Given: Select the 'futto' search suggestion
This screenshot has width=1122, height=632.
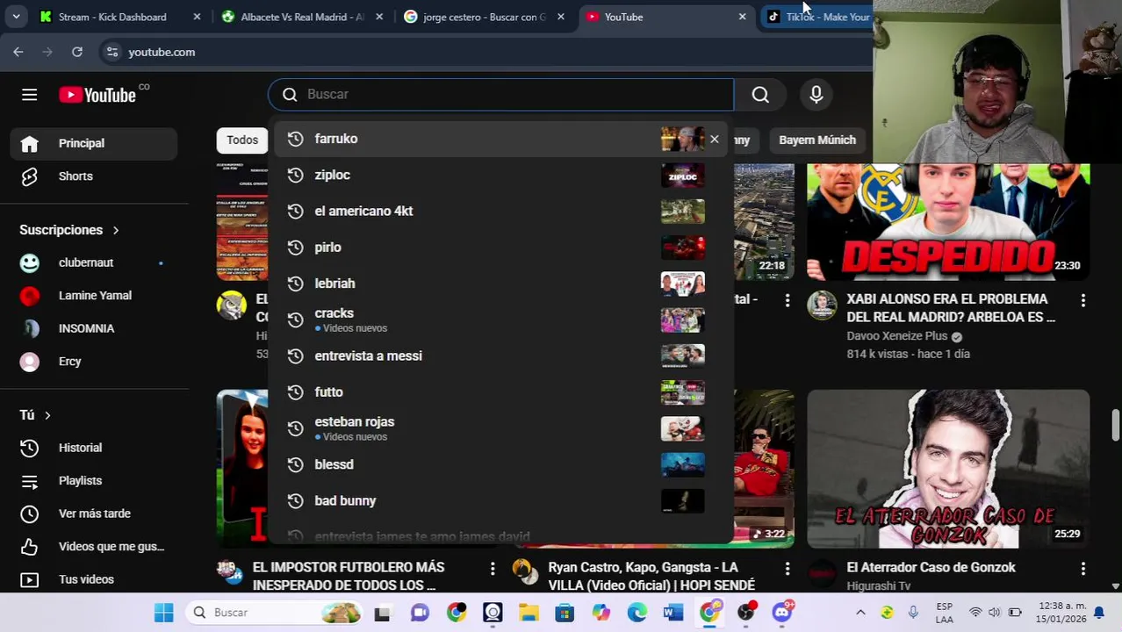Looking at the screenshot, I should (500, 392).
